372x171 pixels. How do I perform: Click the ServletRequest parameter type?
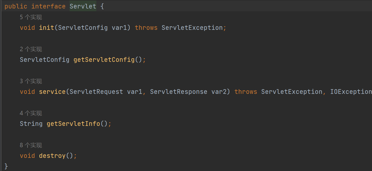[96, 92]
